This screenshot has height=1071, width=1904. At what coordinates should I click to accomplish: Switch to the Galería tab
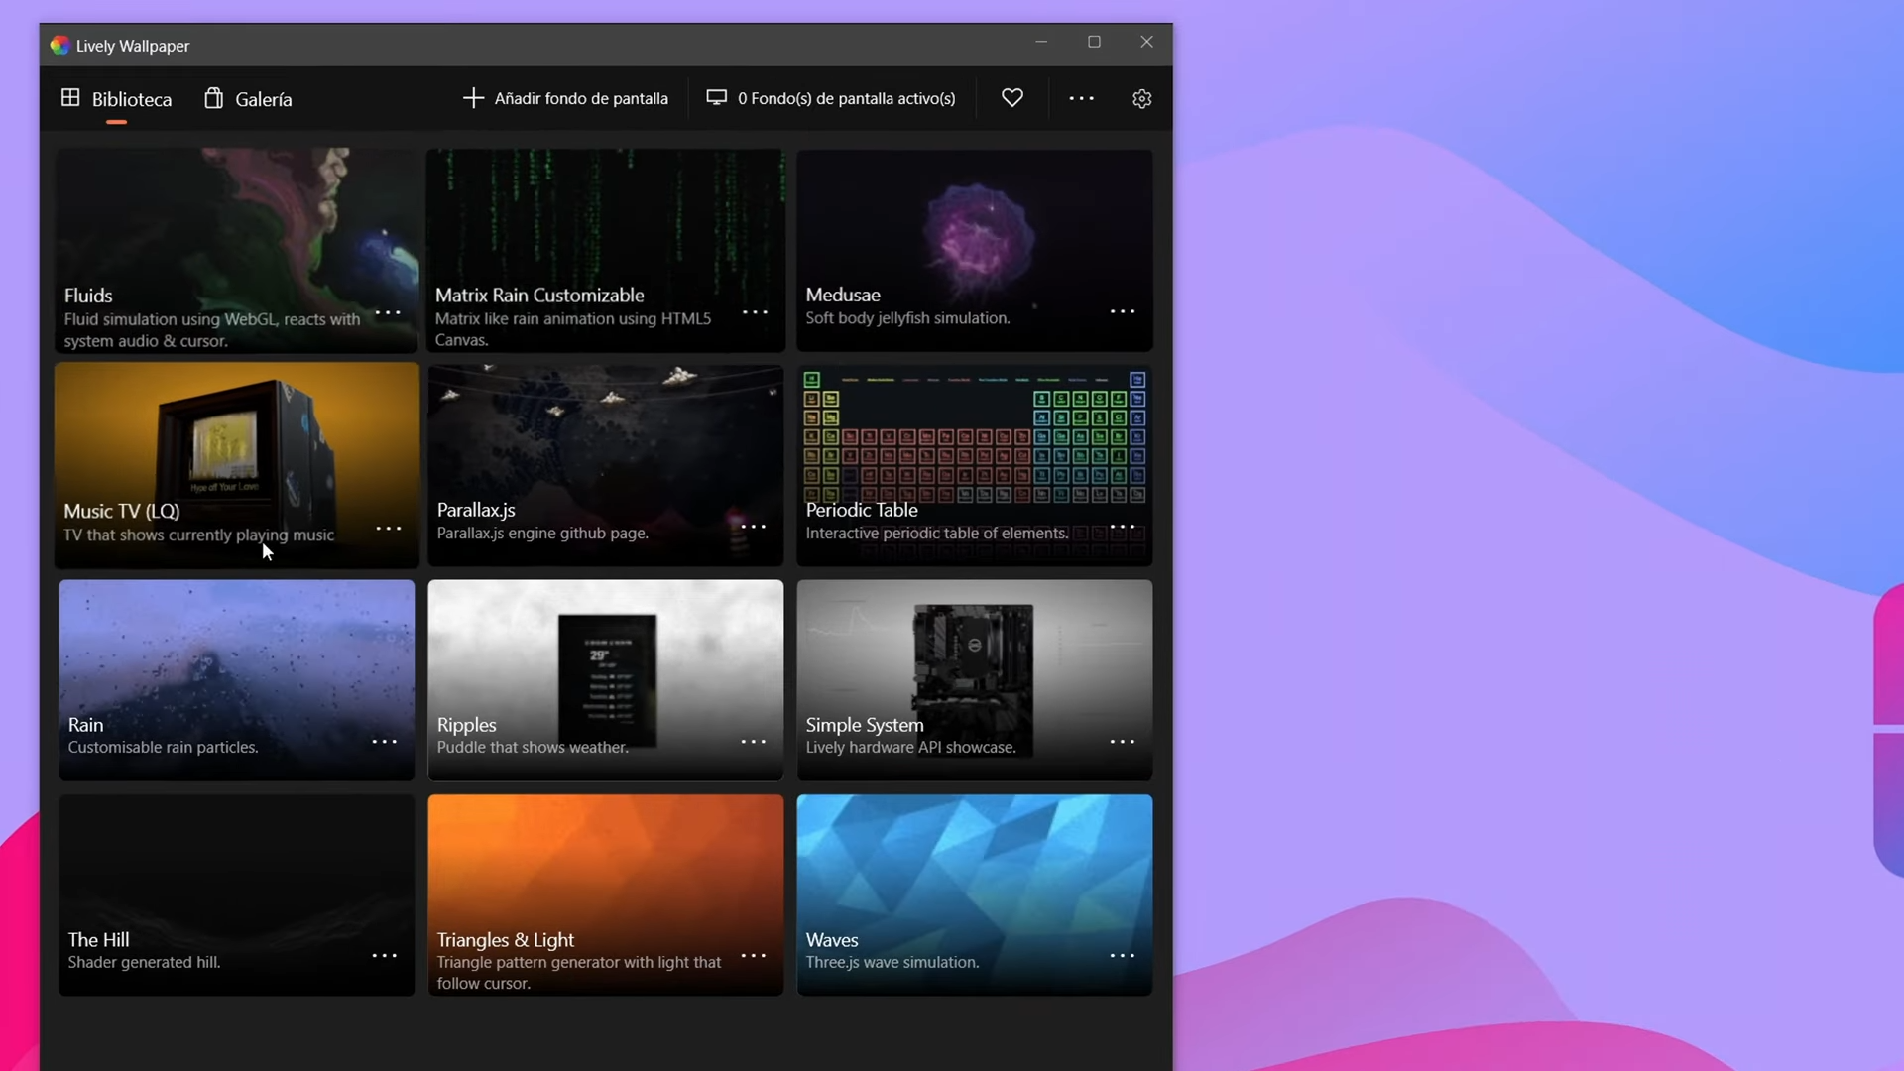[x=247, y=98]
